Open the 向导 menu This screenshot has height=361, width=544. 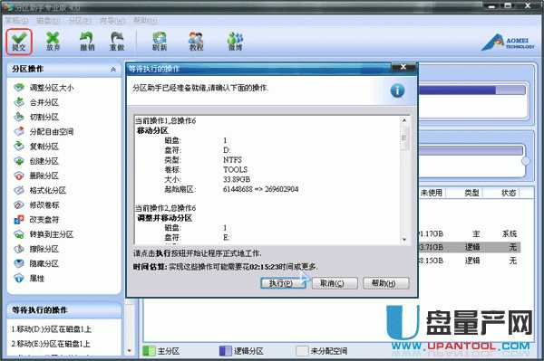(x=112, y=21)
